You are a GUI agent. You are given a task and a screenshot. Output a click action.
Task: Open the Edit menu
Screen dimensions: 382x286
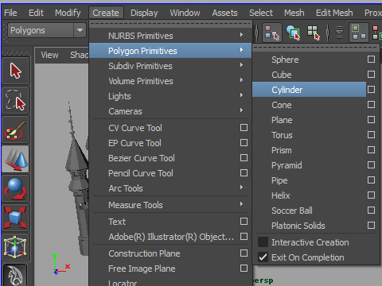[36, 13]
